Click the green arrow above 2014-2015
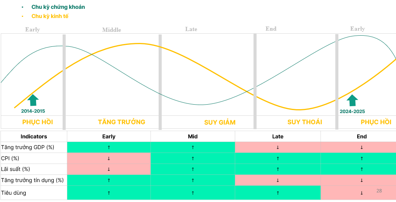This screenshot has width=396, height=202. tap(33, 100)
